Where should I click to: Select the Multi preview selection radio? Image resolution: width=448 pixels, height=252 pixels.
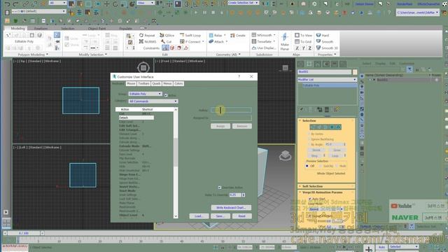tap(337, 166)
